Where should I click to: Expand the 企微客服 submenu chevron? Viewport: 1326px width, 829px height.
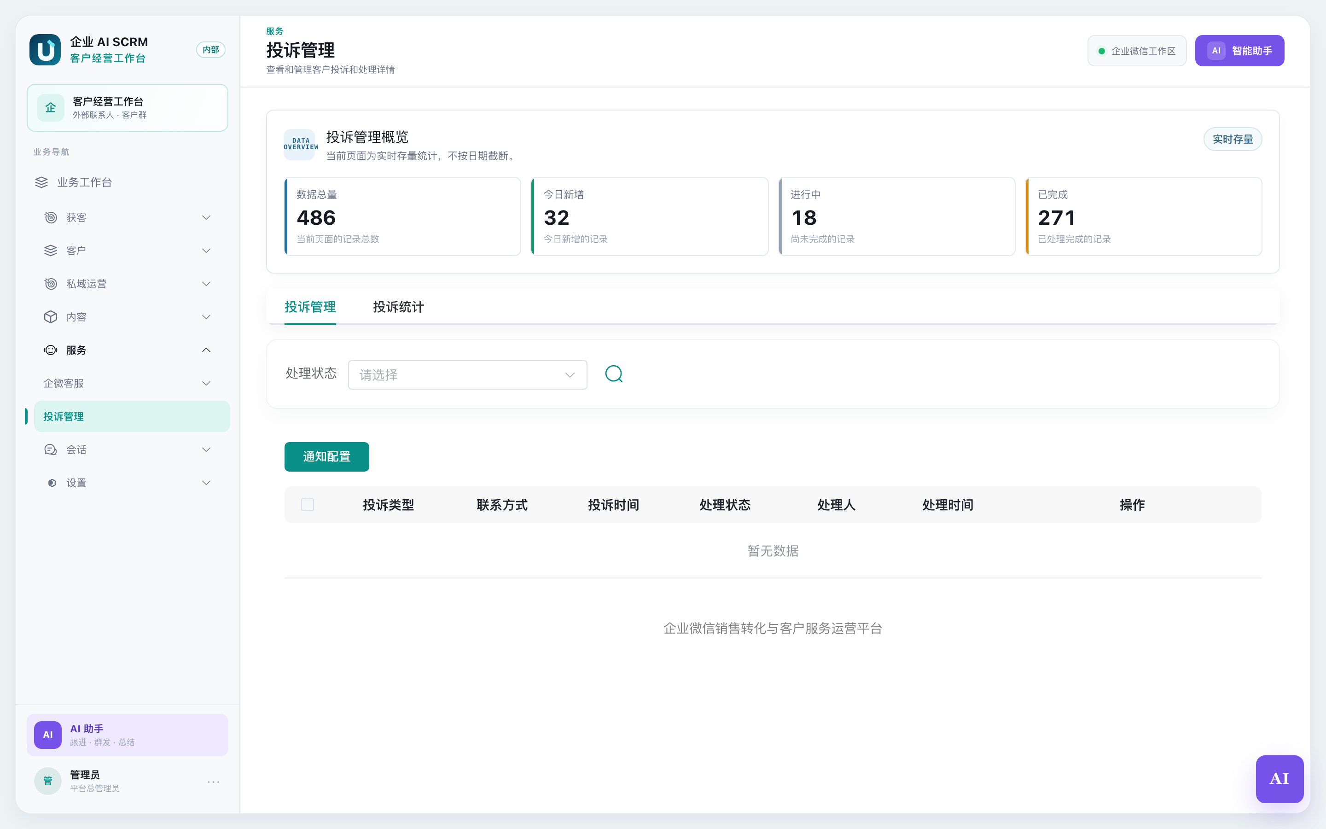(206, 383)
